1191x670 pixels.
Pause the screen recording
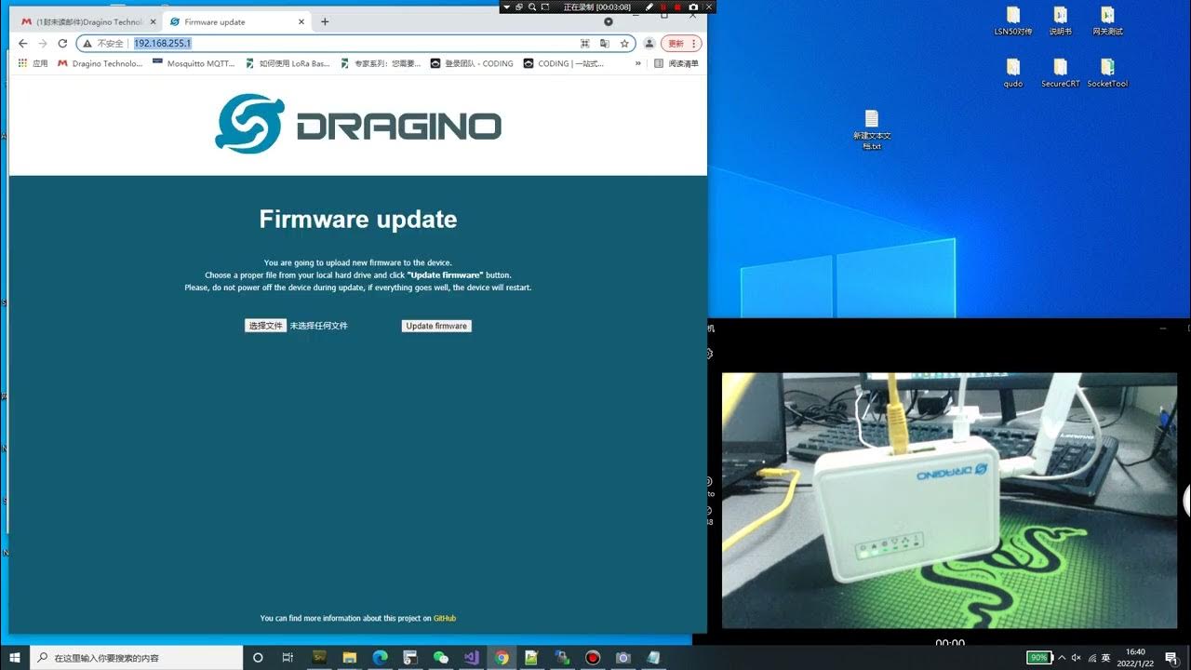coord(663,7)
